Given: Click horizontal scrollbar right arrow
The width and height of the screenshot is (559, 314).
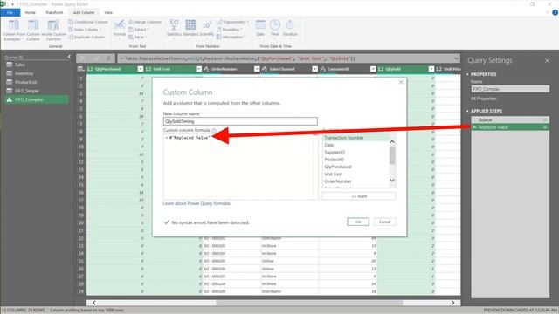Looking at the screenshot, I should point(452,303).
